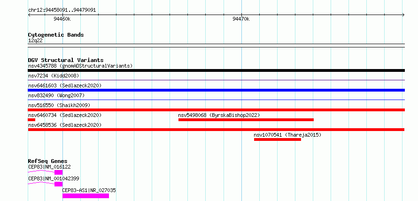Viewport: 418px width, 201px height.
Task: Click the 12q22 band label
Action: [x=35, y=41]
